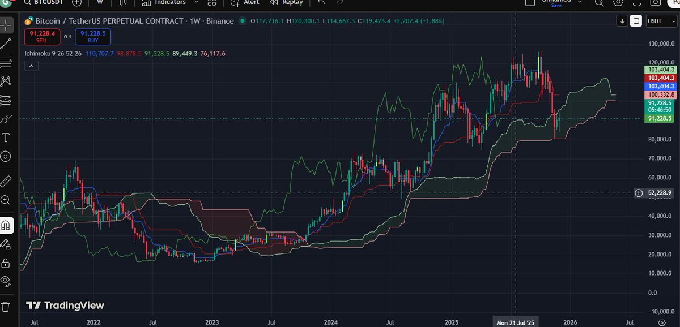Image resolution: width=680 pixels, height=327 pixels.
Task: Click the 130,000.0 price axis label
Action: [661, 44]
